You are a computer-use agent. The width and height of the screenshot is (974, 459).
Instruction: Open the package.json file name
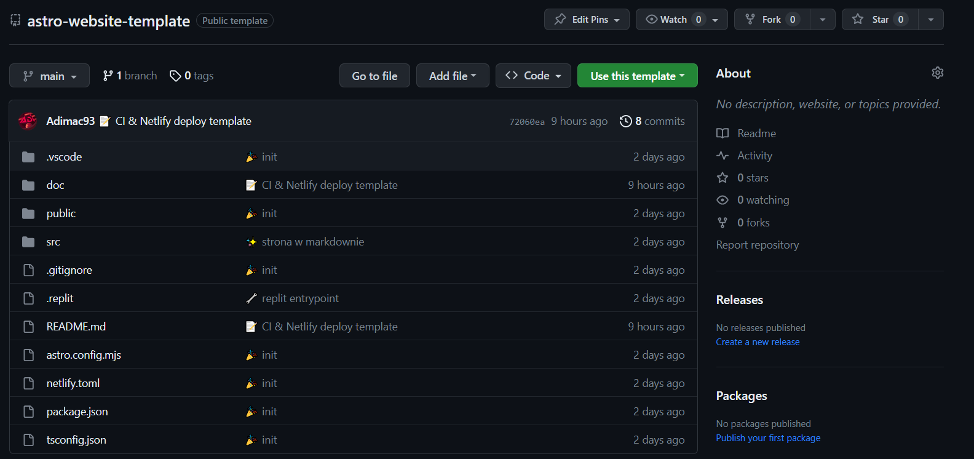click(x=77, y=412)
